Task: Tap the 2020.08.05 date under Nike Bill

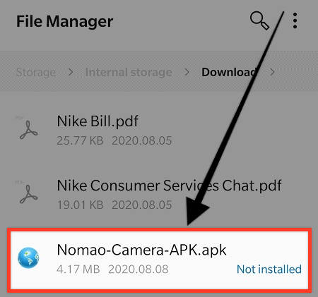Action: [x=142, y=140]
